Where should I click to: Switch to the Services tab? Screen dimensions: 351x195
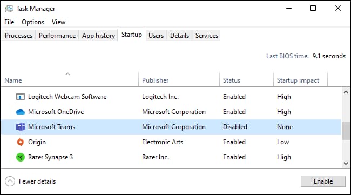[207, 35]
